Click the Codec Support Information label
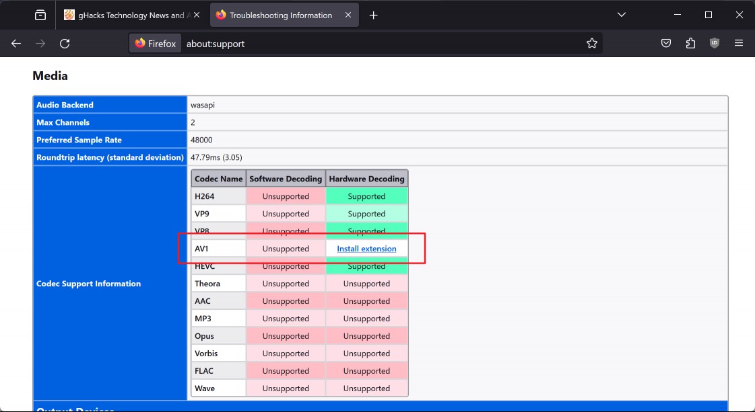 click(x=110, y=284)
